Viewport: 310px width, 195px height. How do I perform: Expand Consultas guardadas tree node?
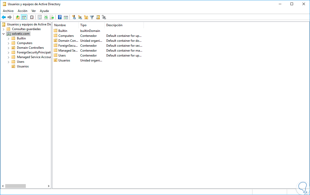[x=3, y=29]
